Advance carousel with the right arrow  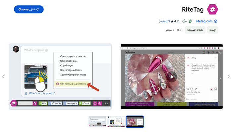[x=229, y=77]
